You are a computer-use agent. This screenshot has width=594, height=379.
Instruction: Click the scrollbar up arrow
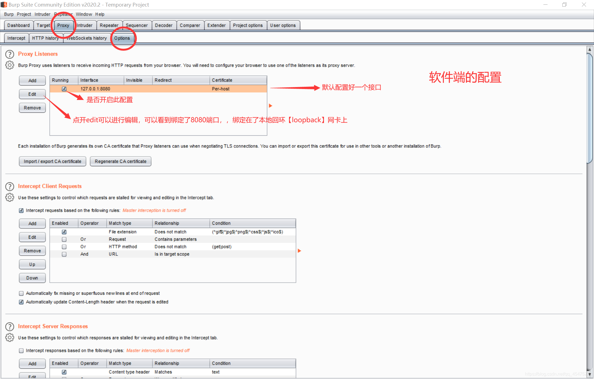click(590, 49)
